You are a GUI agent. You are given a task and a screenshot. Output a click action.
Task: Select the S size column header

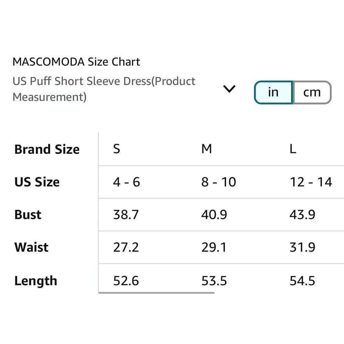click(117, 149)
